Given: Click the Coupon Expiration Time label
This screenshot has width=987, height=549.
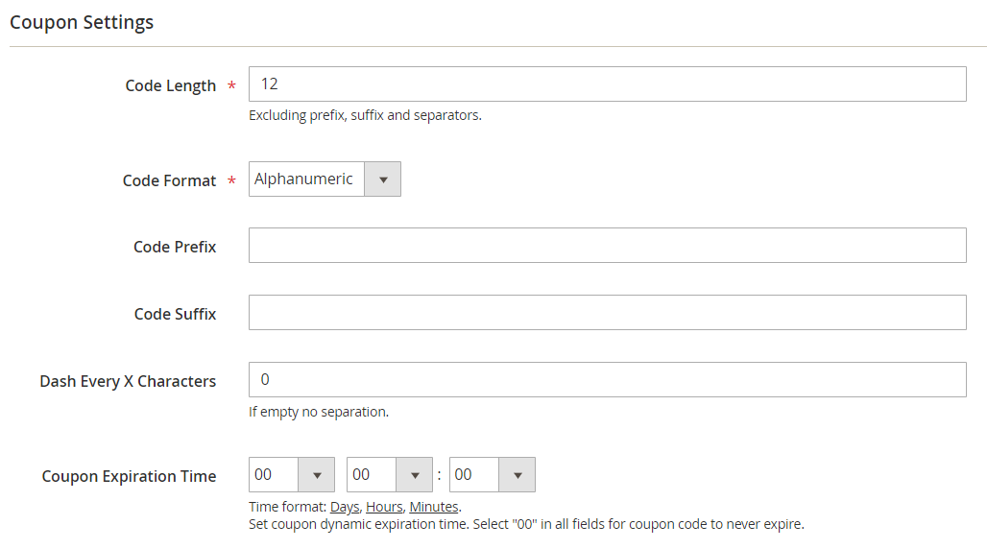Looking at the screenshot, I should point(129,477).
